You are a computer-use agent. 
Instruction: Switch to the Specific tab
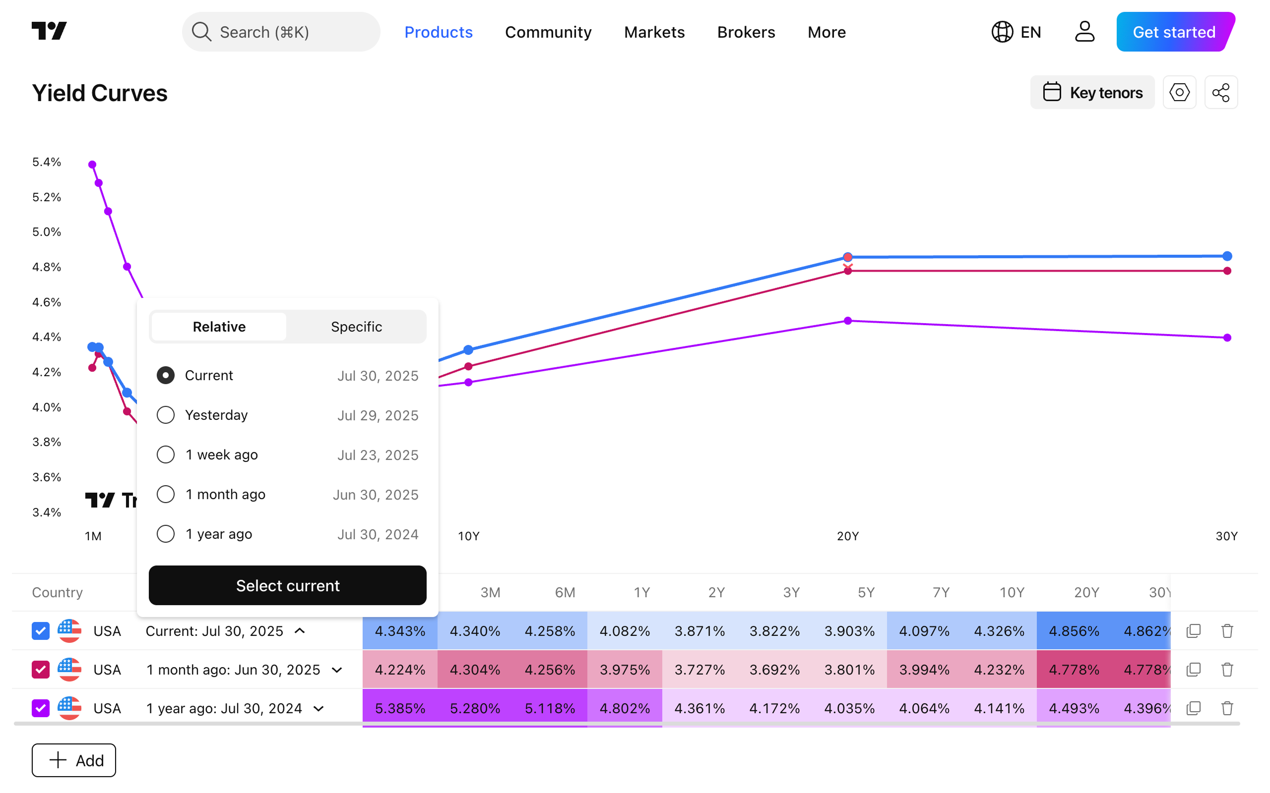pos(356,327)
